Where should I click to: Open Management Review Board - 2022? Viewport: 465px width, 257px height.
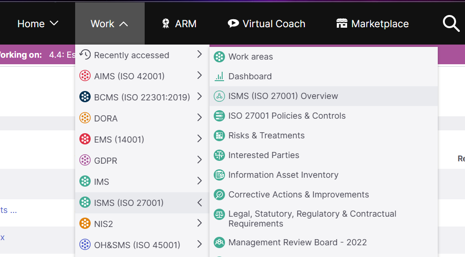(x=324, y=242)
